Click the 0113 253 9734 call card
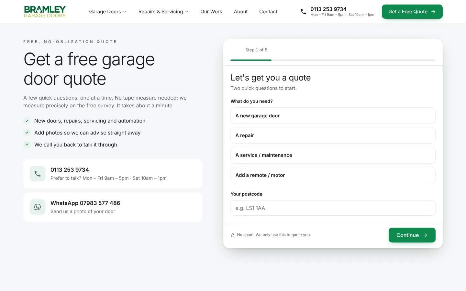This screenshot has width=466, height=291. click(113, 174)
